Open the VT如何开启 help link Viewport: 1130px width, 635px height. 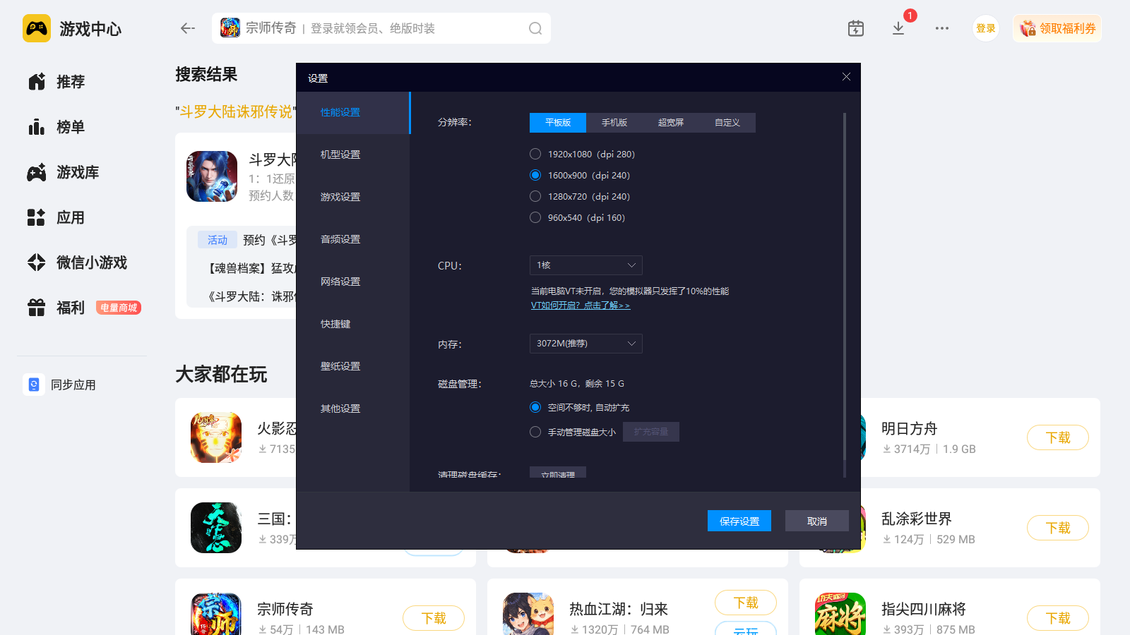pyautogui.click(x=581, y=306)
